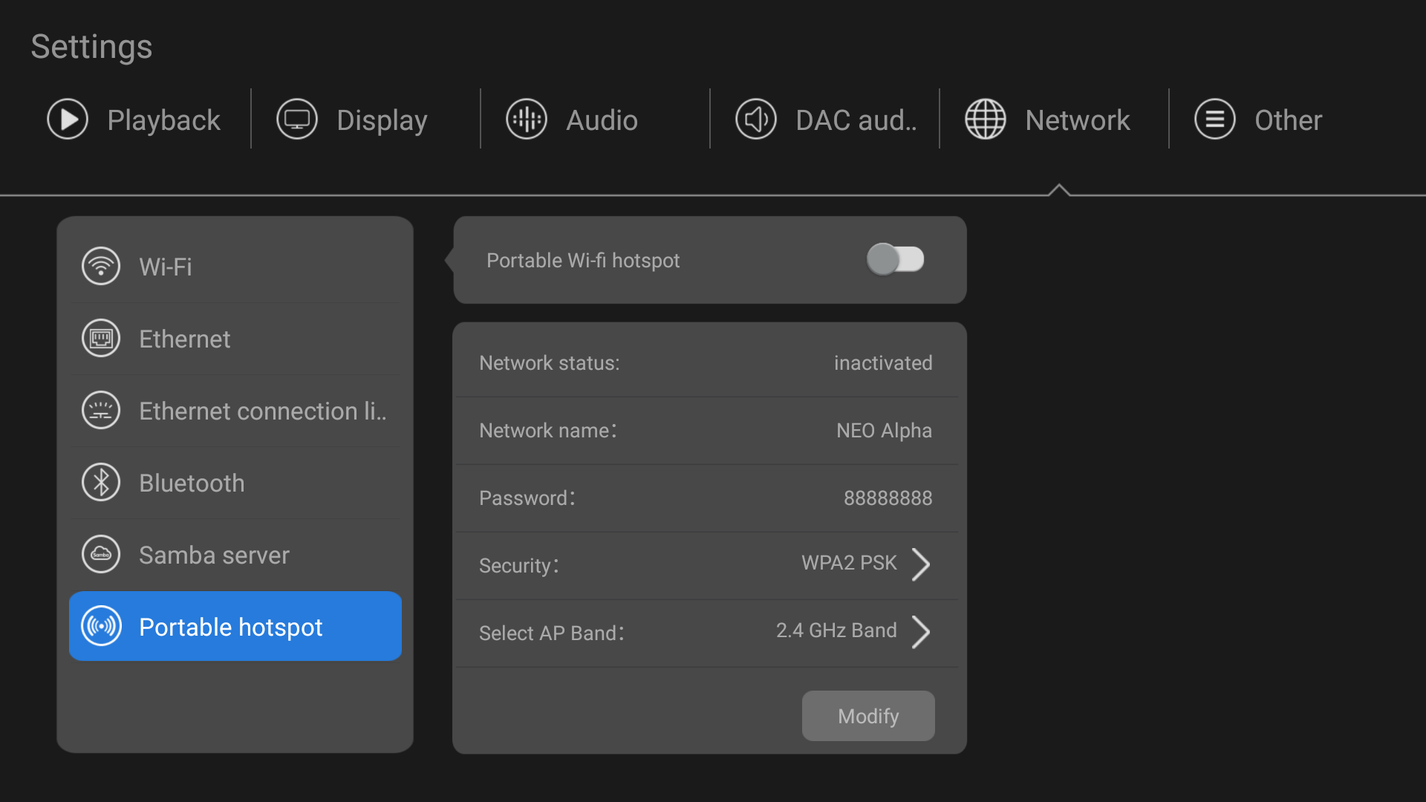The height and width of the screenshot is (802, 1426).
Task: Click the Display monitor icon
Action: (x=297, y=120)
